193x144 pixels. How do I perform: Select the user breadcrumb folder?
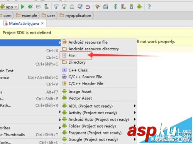pyautogui.click(x=48, y=15)
